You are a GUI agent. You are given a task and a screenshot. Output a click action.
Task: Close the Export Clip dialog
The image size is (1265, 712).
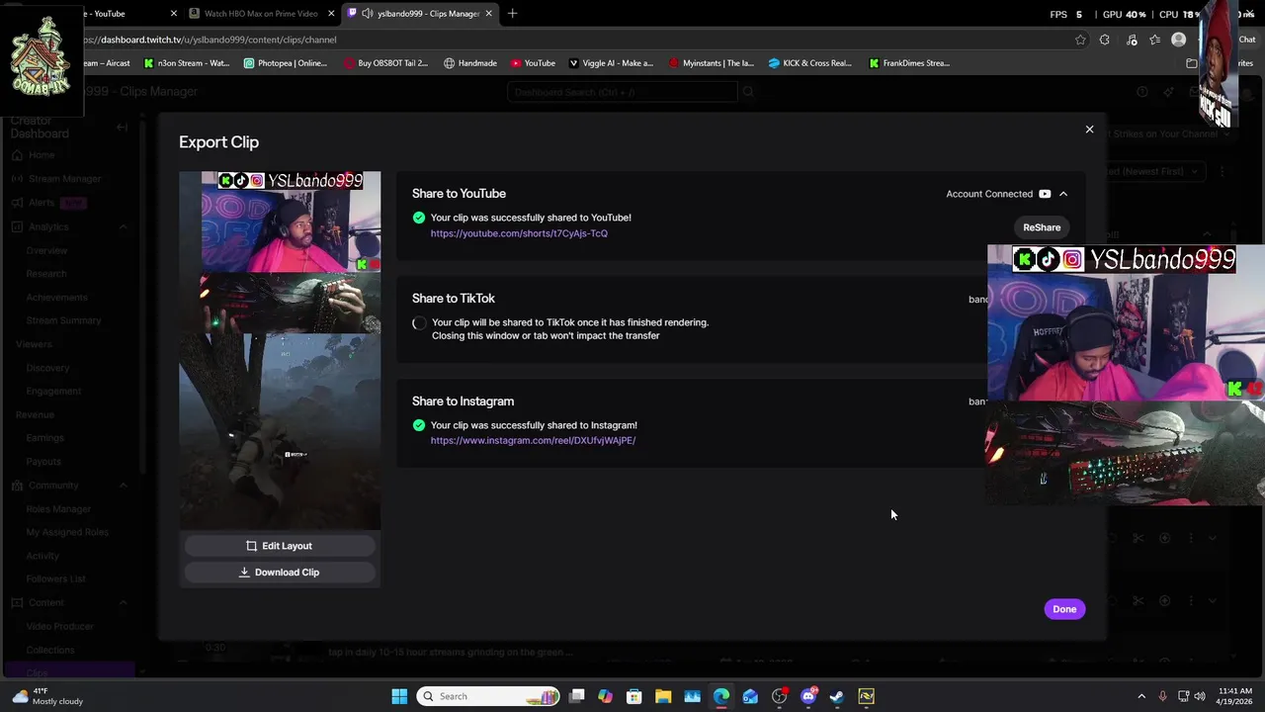pyautogui.click(x=1089, y=130)
